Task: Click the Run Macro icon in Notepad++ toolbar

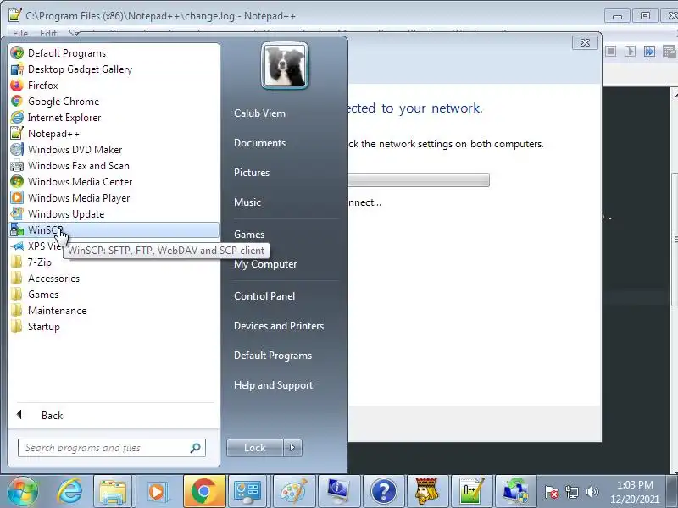Action: click(630, 52)
